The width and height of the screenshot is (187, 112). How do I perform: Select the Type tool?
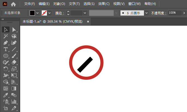point(6,49)
